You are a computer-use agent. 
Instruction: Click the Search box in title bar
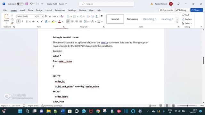pyautogui.click(x=106, y=4)
